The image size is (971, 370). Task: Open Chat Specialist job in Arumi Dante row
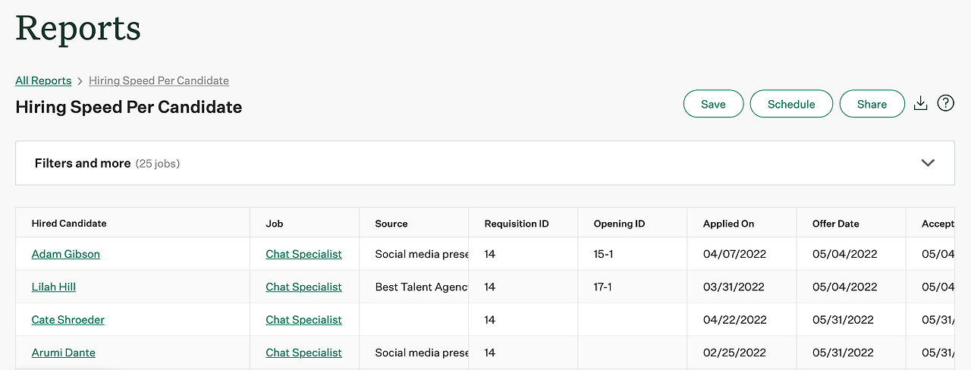(x=303, y=353)
